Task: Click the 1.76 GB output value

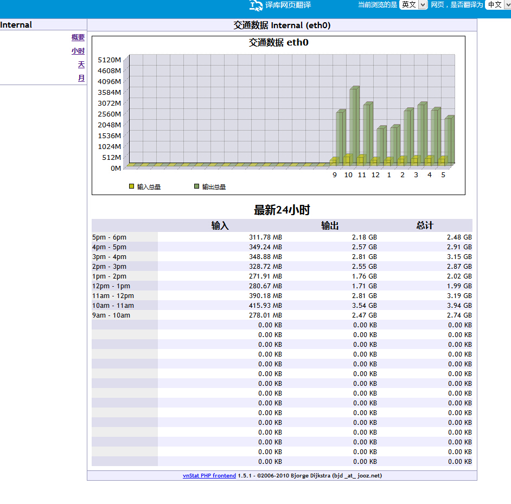Action: 365,276
